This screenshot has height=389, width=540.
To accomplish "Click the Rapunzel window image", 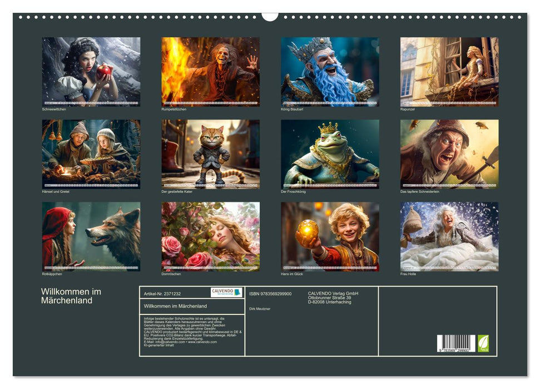I will point(449,72).
